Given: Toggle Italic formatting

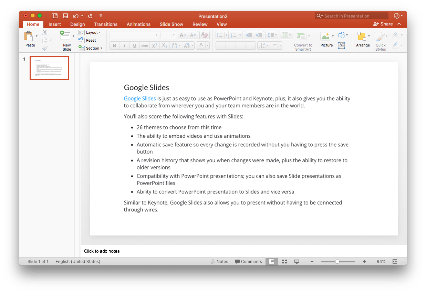Looking at the screenshot, I should [125, 45].
